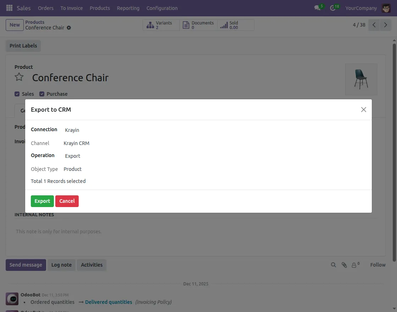397x312 pixels.
Task: Click the Sales app title
Action: 23,8
